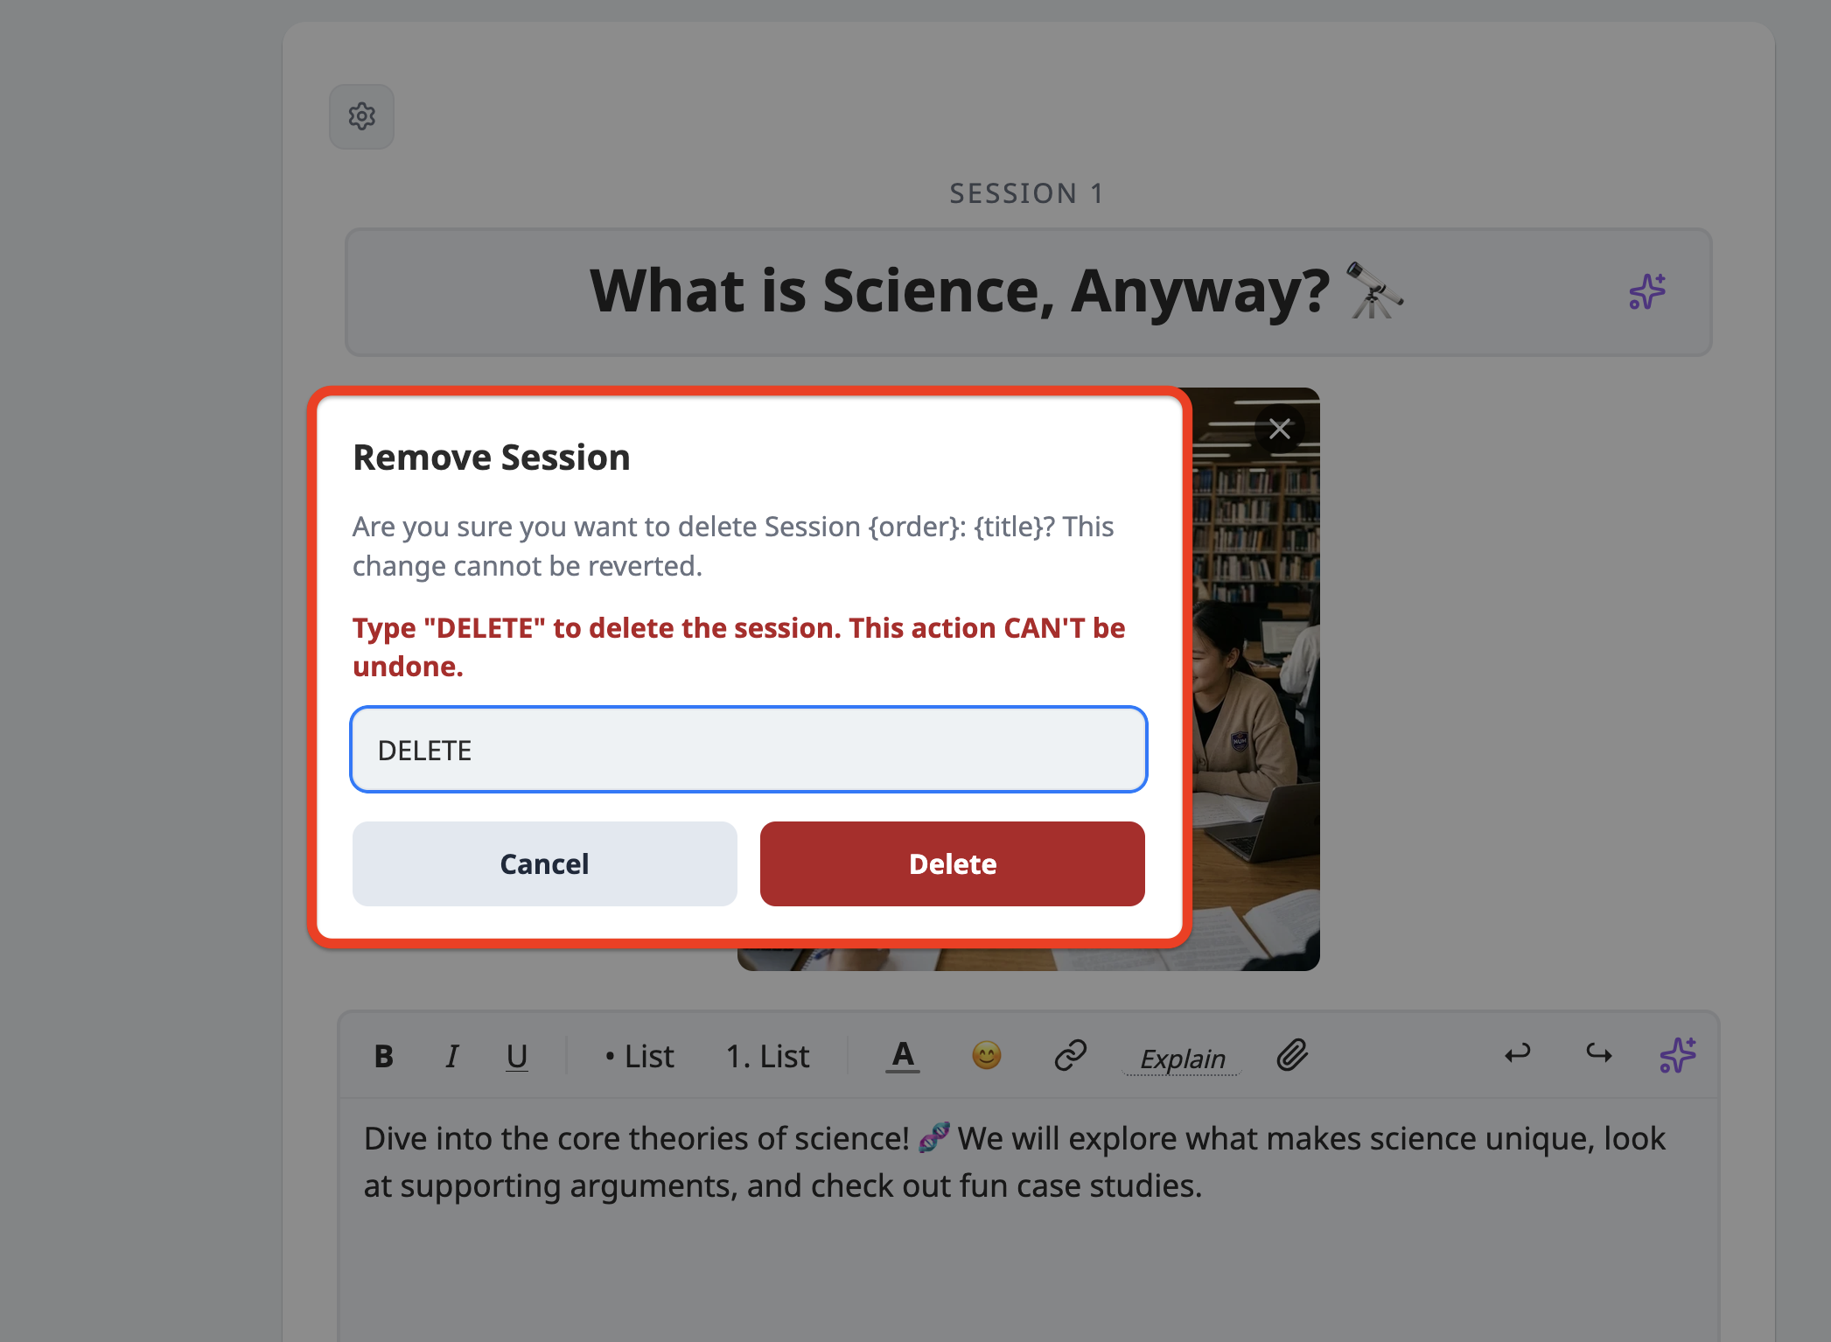Click the AI sparkle icon beside the title

coord(1647,291)
